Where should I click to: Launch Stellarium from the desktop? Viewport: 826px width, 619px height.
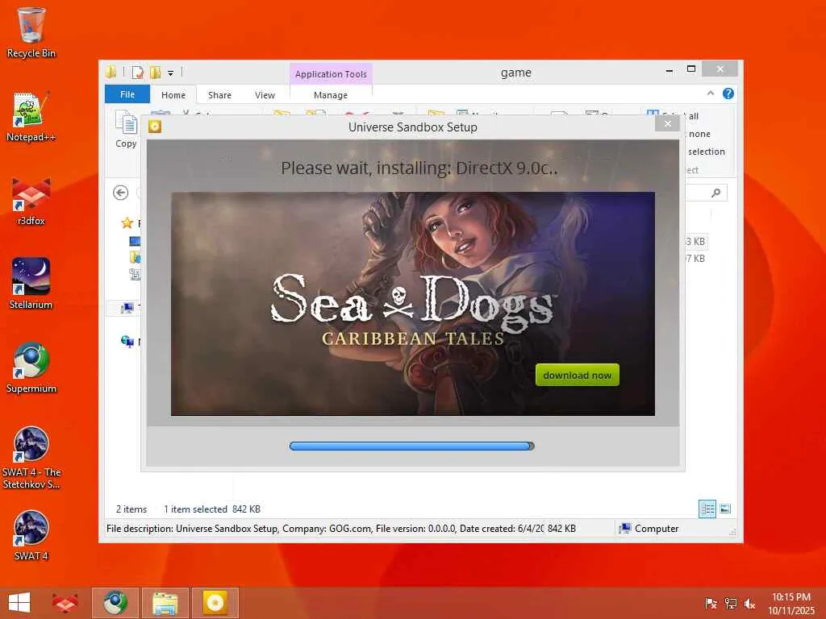[31, 285]
